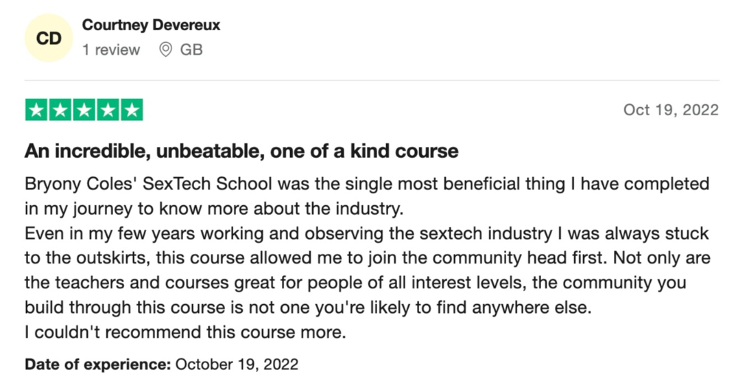Click the second green rating star
The height and width of the screenshot is (383, 738).
61,110
